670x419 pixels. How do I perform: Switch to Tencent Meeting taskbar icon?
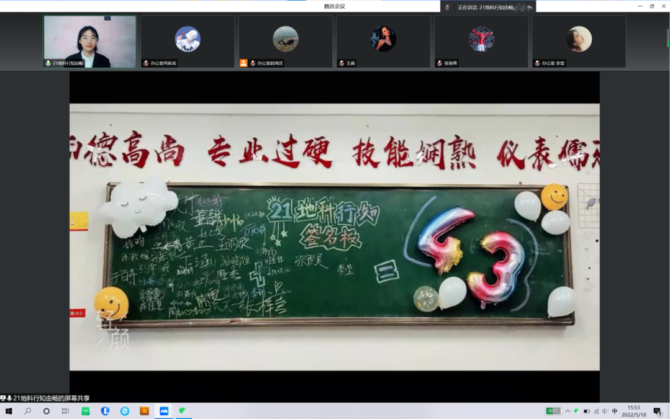pos(164,411)
